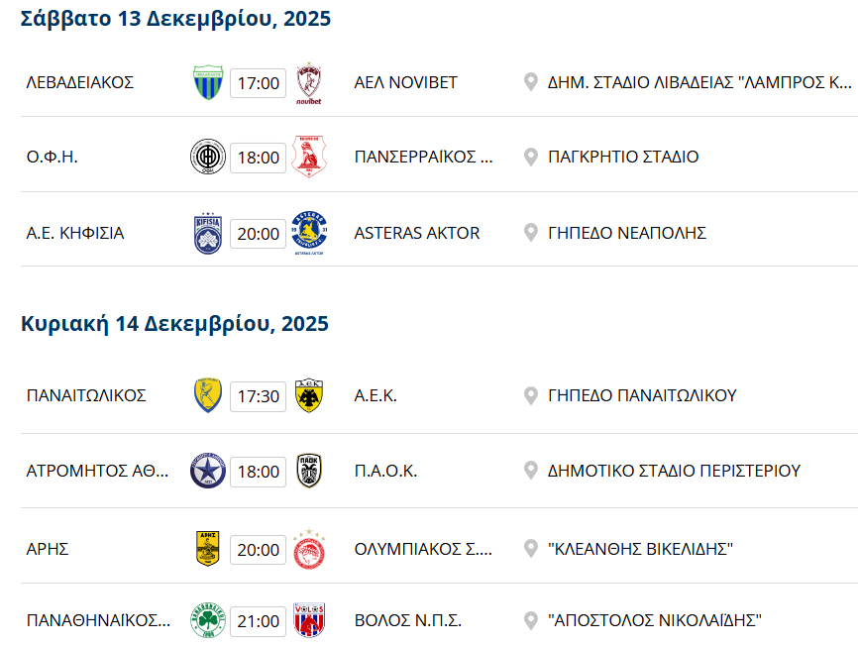This screenshot has width=858, height=646.
Task: Click the Ο.Φ.Η. round black logo
Action: tap(208, 157)
